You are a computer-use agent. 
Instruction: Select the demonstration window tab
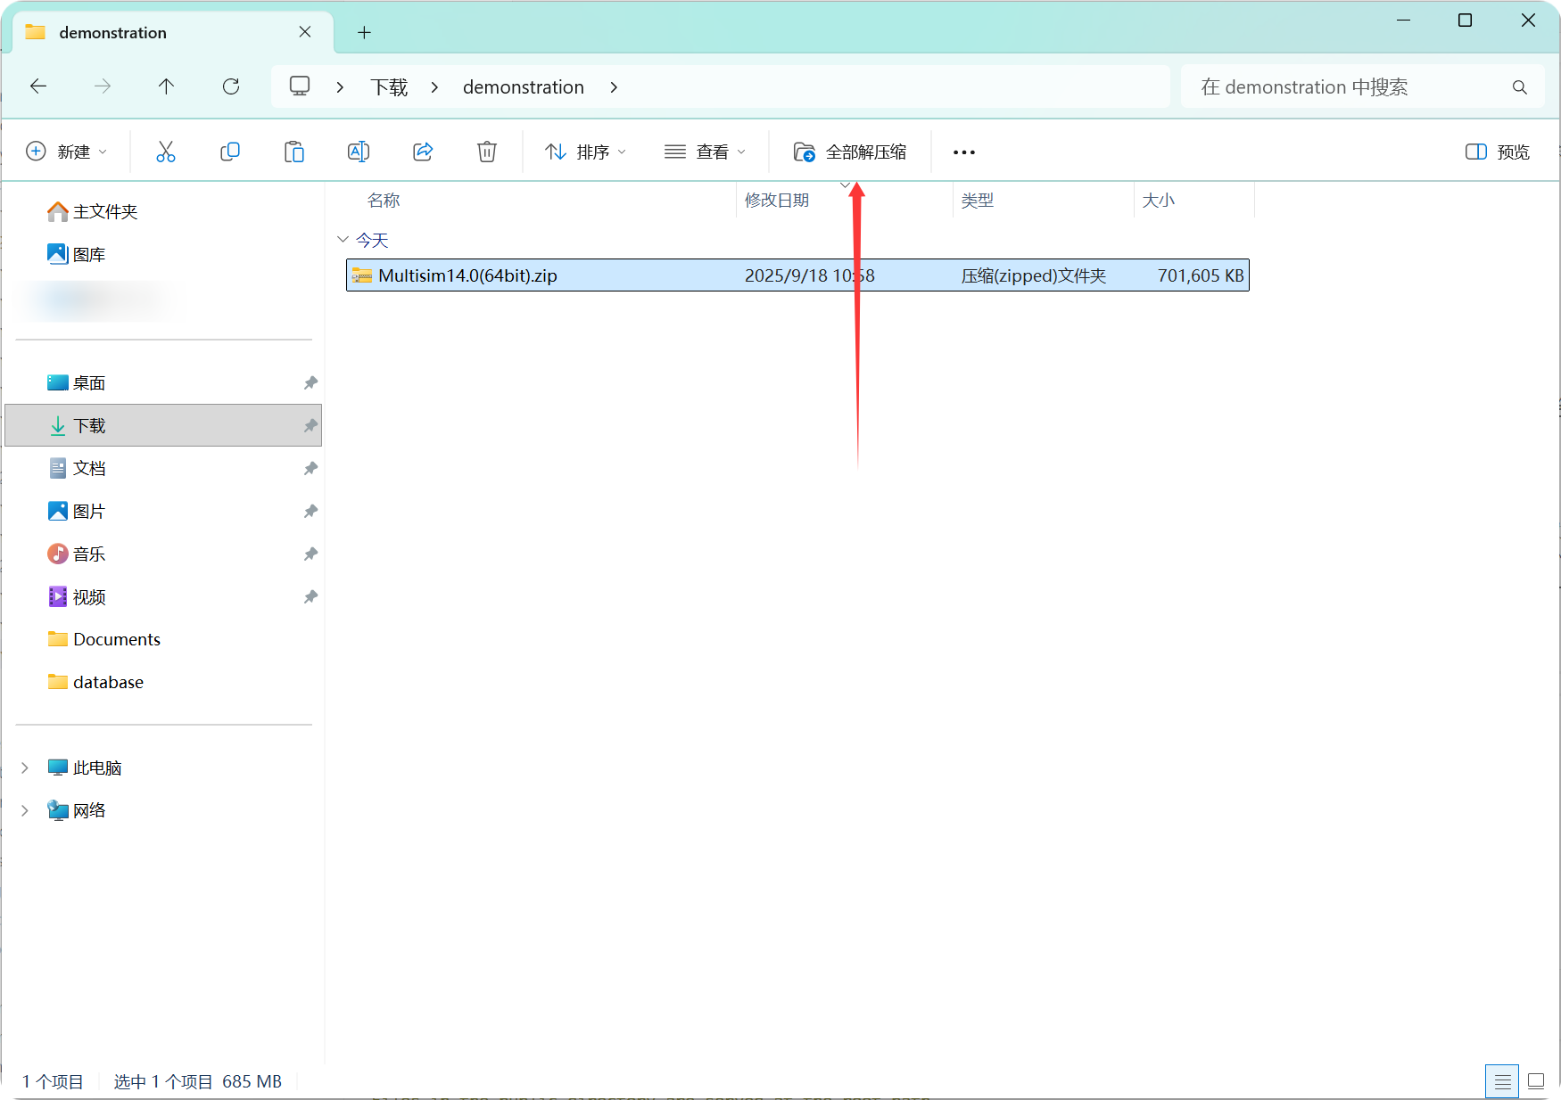click(x=173, y=32)
